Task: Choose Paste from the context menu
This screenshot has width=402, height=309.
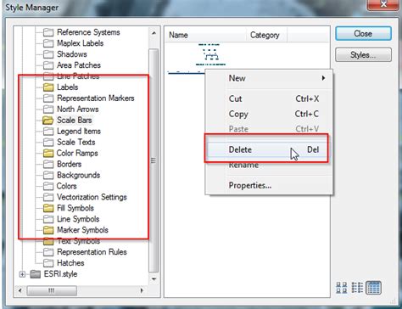Action: (x=269, y=129)
